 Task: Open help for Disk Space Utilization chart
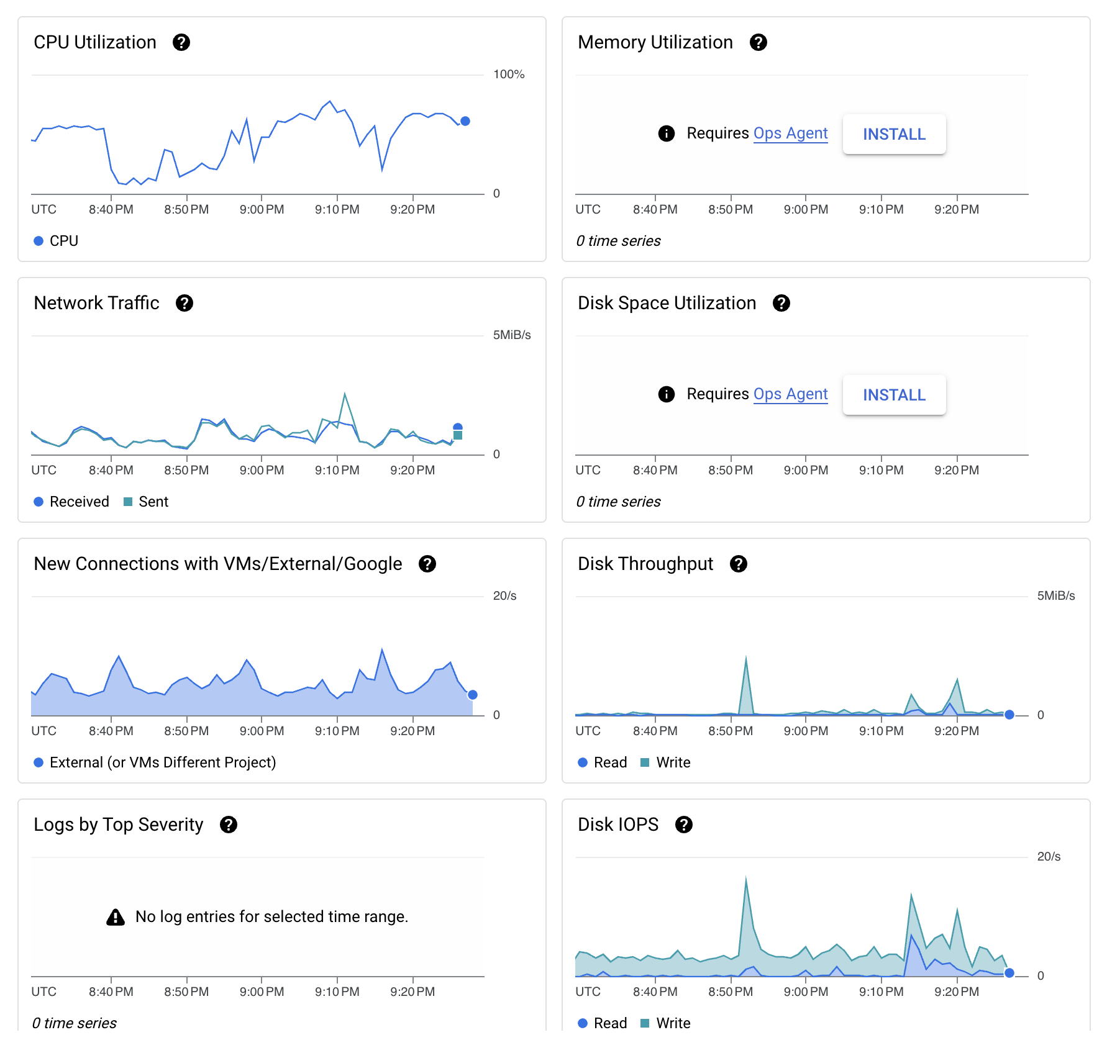pos(781,303)
